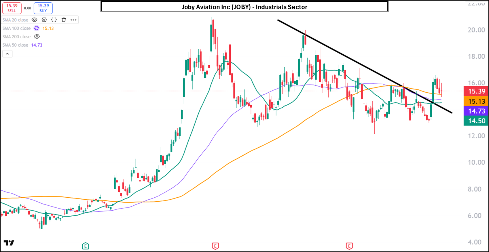489x252 pixels.
Task: Click the BUY button at 15.39
Action: click(x=43, y=8)
